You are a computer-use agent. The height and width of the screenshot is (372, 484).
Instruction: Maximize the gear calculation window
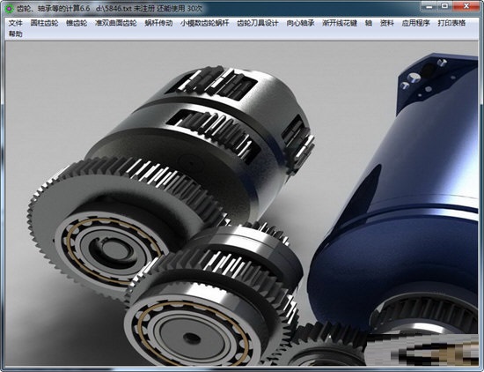pos(444,5)
